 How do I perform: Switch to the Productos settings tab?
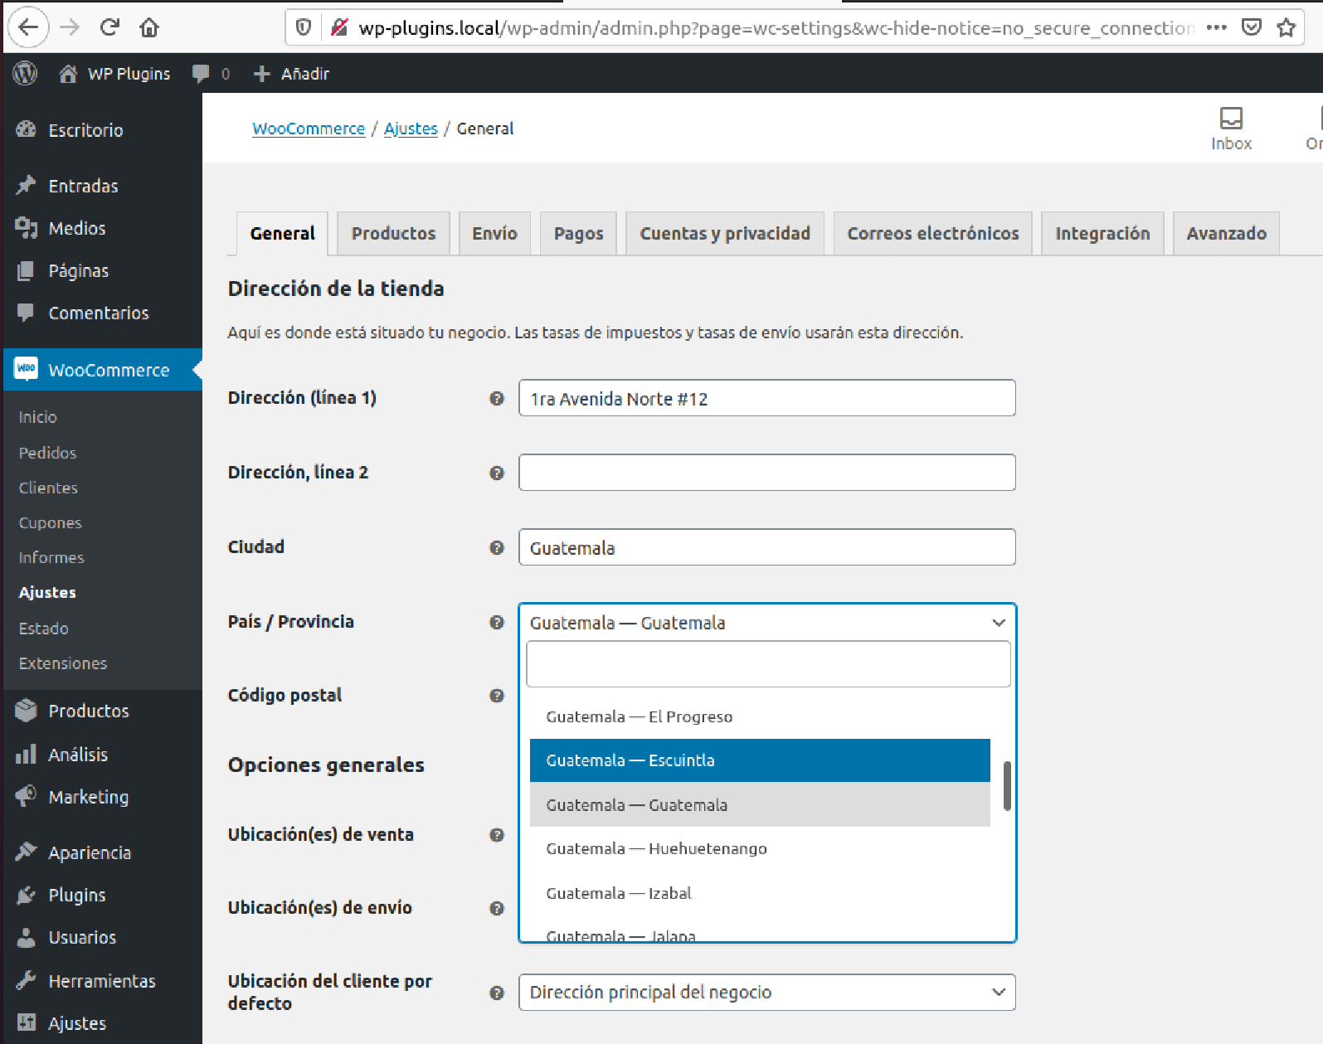tap(393, 233)
